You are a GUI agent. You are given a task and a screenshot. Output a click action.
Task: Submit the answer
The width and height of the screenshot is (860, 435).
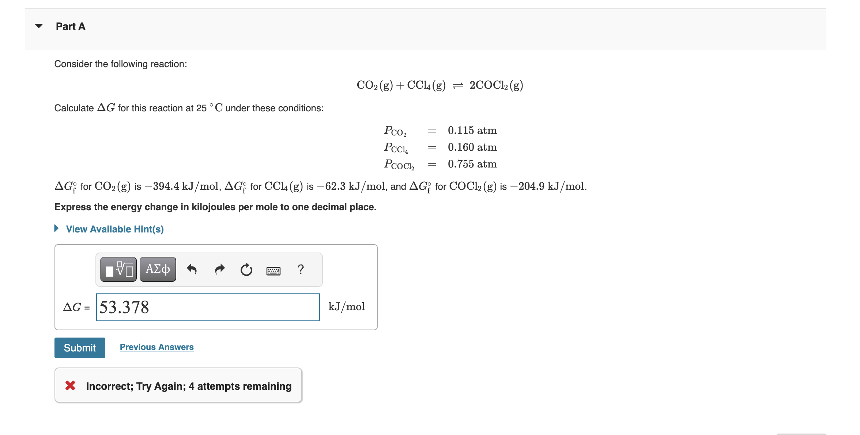click(x=79, y=347)
